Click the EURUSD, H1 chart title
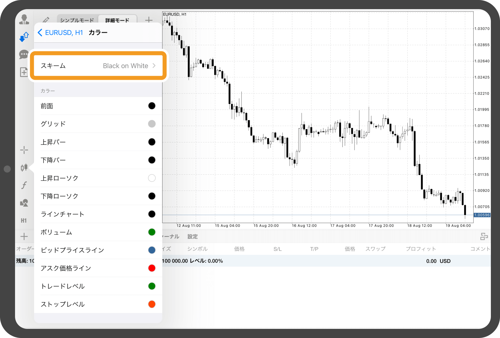 click(175, 14)
